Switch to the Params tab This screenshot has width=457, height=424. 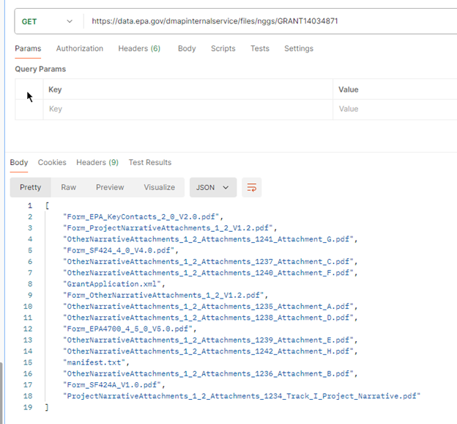(28, 48)
